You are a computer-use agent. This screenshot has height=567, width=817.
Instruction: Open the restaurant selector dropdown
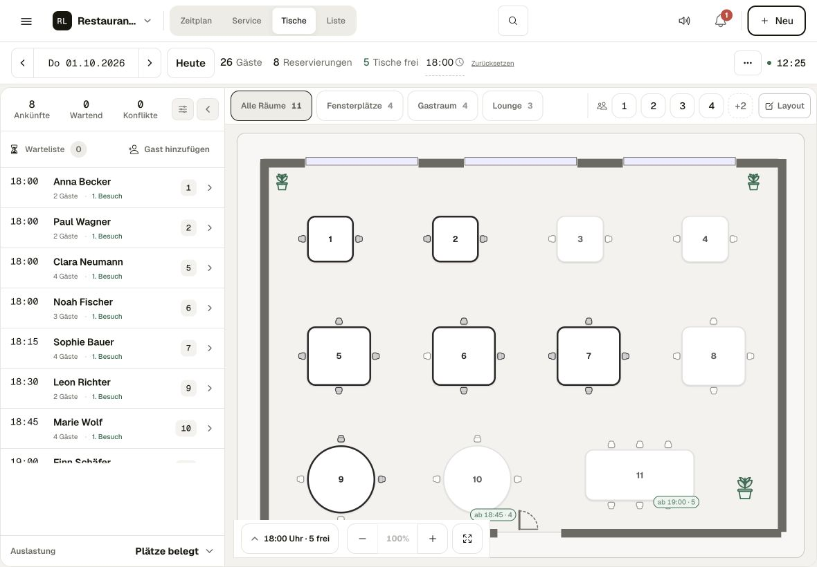102,21
